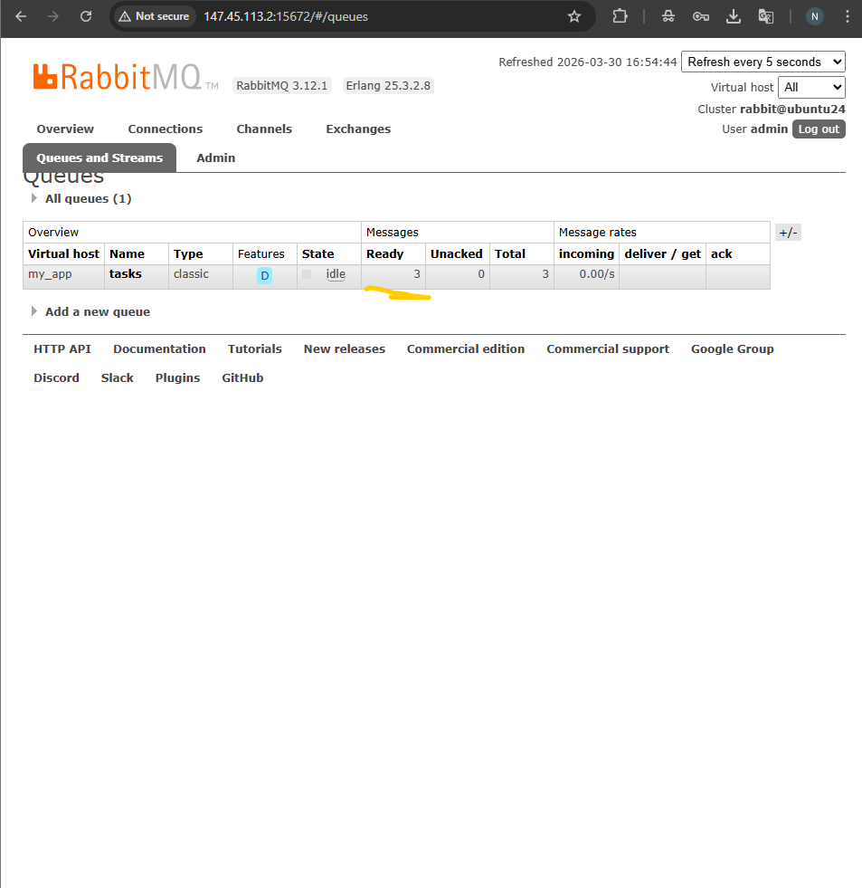Toggle columns with the +/- button
862x888 pixels.
click(788, 233)
